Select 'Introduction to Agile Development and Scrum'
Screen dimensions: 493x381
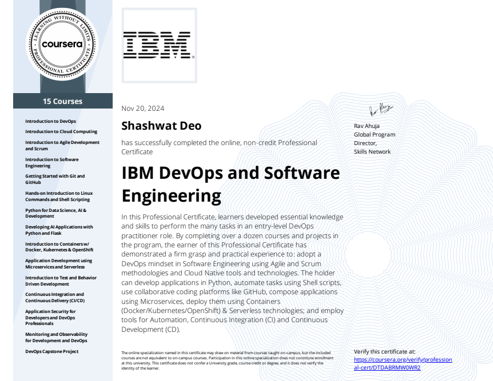(x=62, y=146)
